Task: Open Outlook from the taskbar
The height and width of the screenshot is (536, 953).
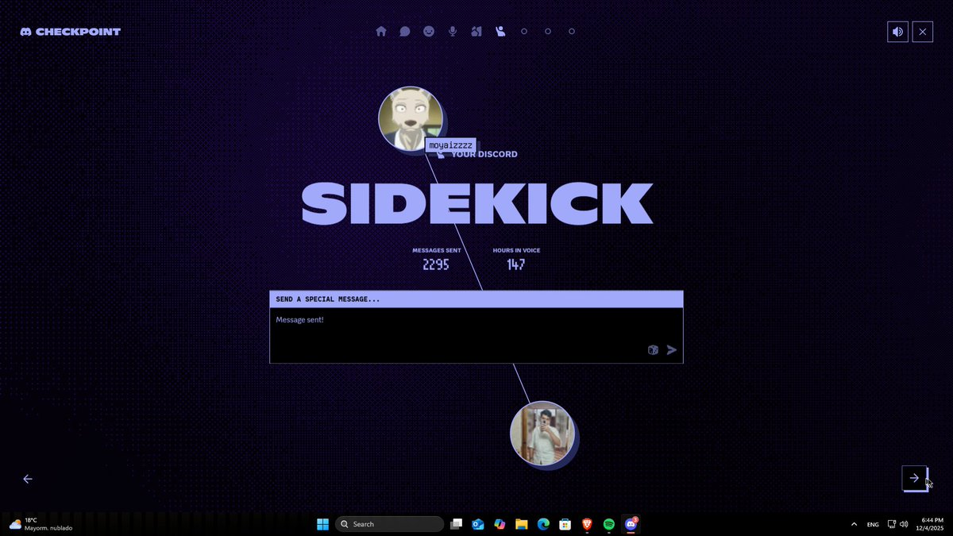Action: point(478,524)
